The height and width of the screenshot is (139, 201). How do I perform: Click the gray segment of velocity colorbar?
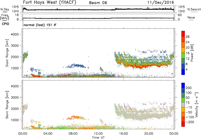(183, 105)
